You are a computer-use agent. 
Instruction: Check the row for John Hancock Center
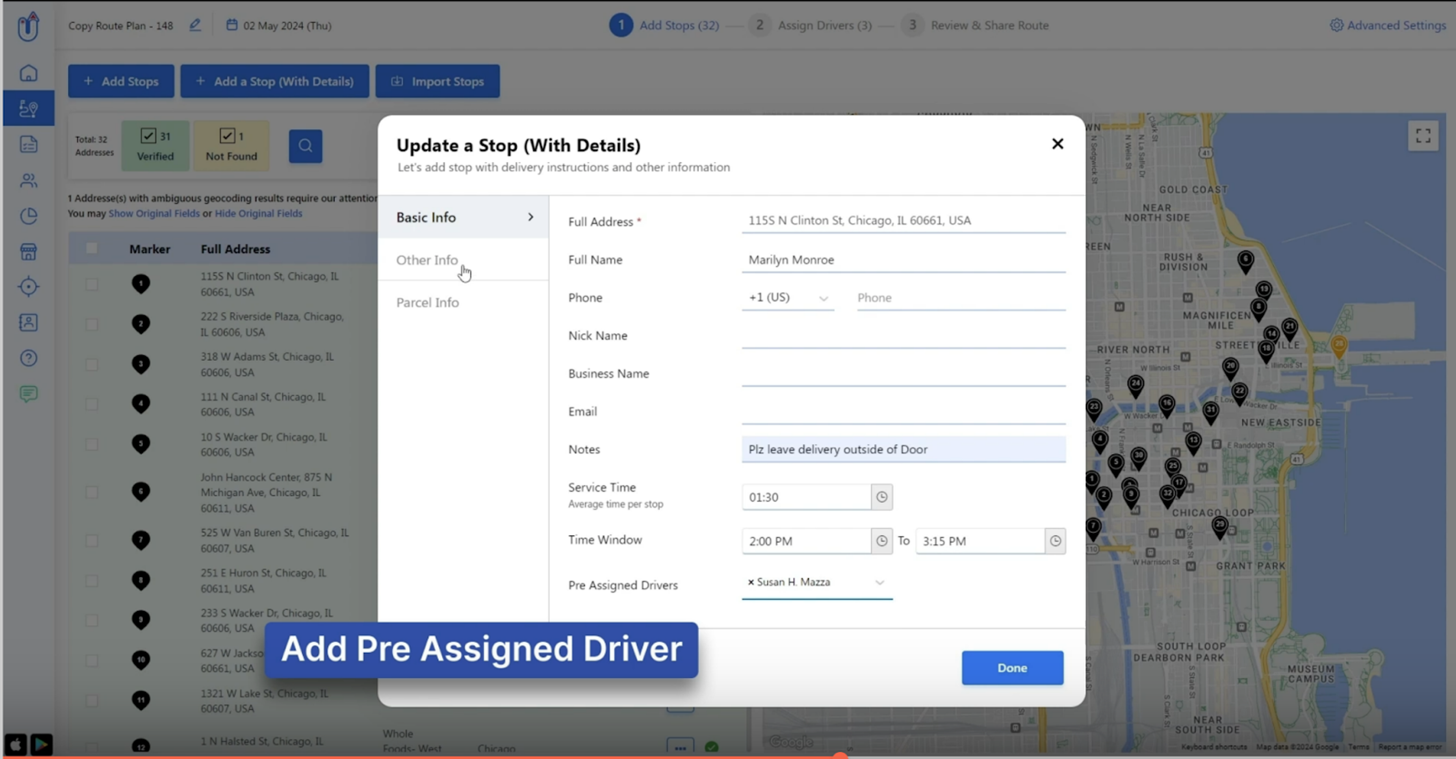click(x=91, y=492)
